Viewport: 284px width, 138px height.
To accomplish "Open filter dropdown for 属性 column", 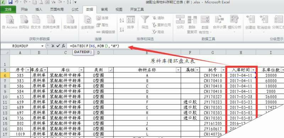I will click(197, 70).
